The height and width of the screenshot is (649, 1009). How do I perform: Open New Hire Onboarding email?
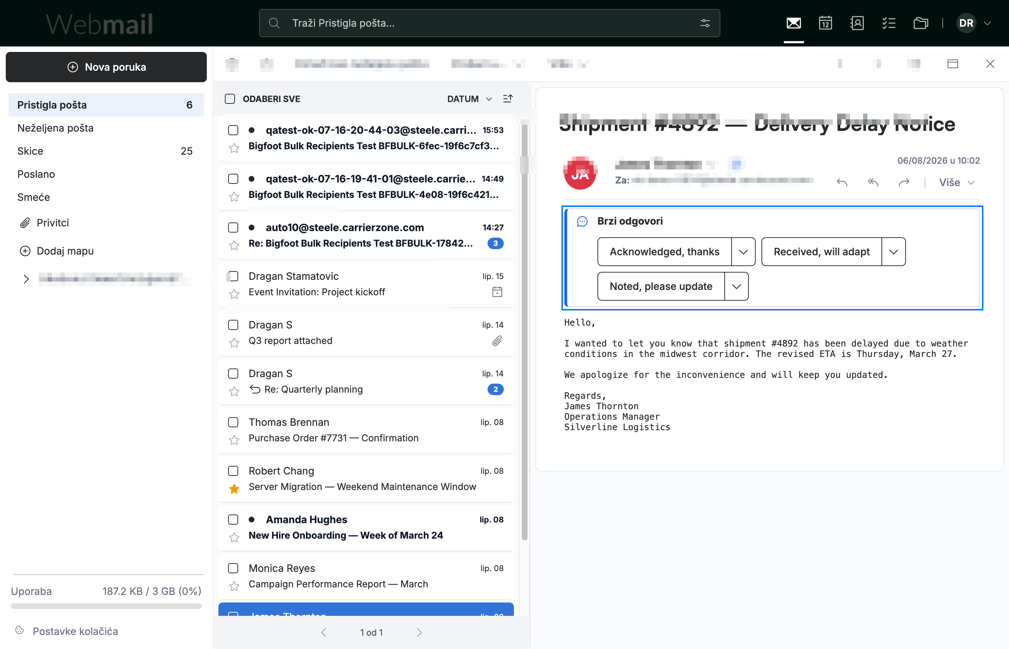click(366, 527)
